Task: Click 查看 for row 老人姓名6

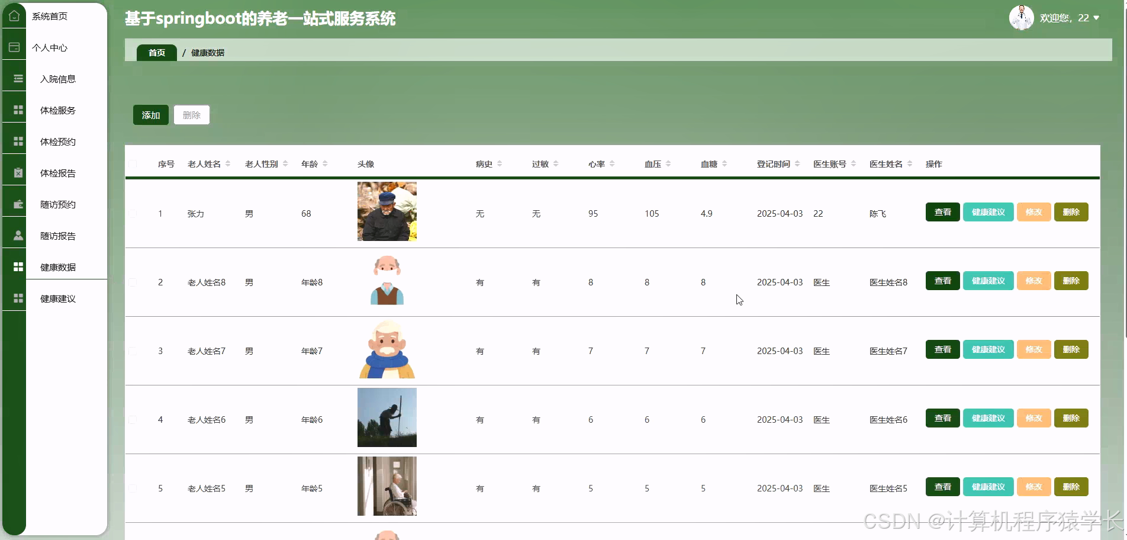Action: 943,418
